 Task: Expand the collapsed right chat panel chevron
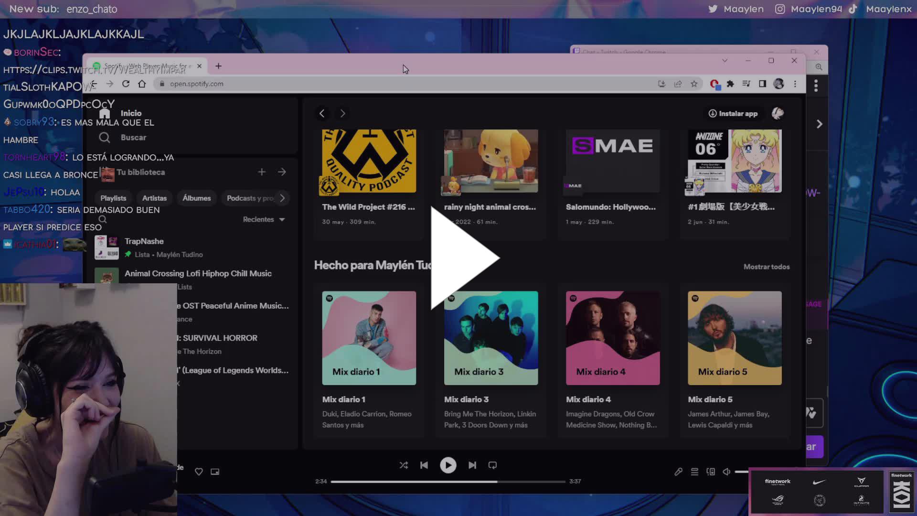[x=819, y=124]
